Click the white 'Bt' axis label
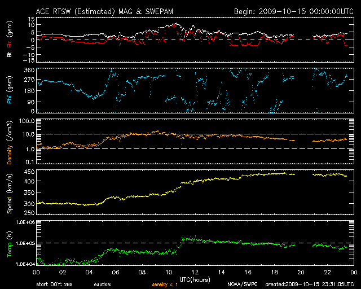This screenshot has width=361, height=289. 10,54
